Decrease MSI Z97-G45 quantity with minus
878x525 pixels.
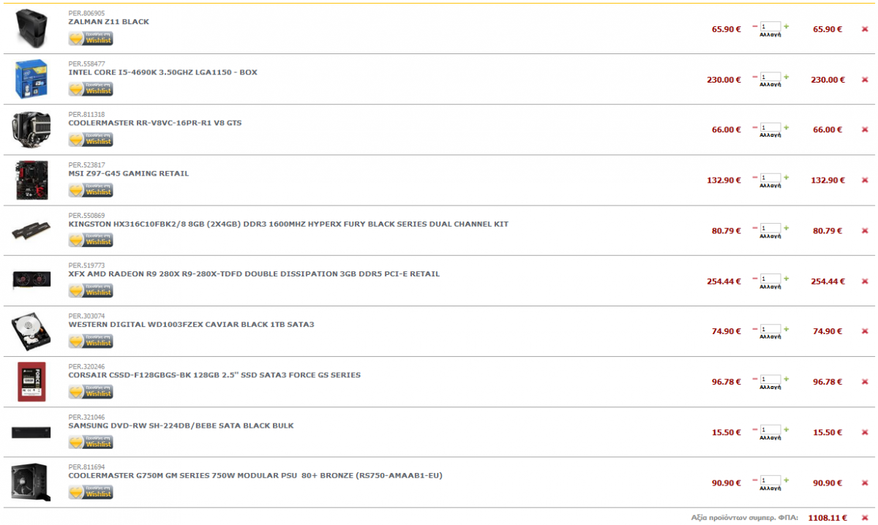pos(755,177)
